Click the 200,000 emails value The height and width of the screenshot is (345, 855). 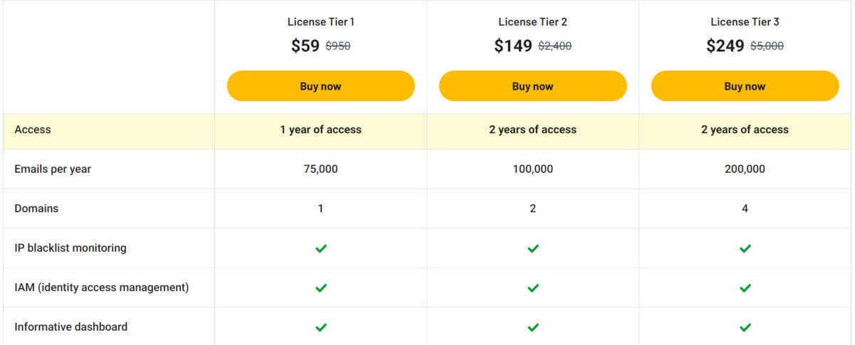point(745,169)
